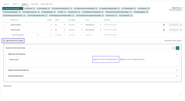Open the Basis Daten tab
185x101 pixels.
[35, 4]
